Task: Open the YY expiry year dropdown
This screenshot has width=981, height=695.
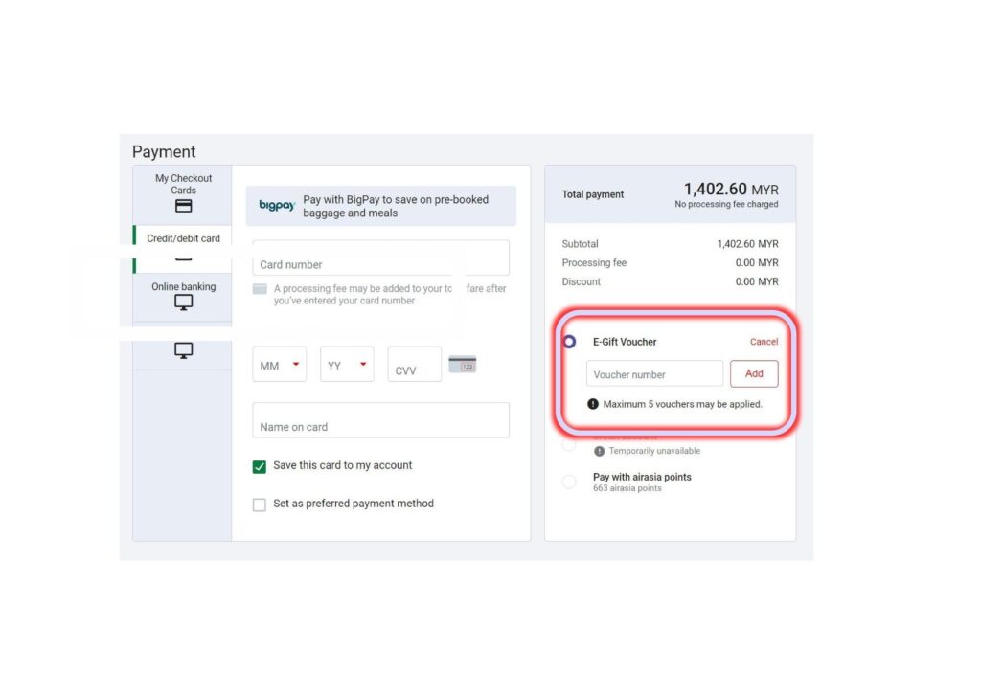Action: 347,365
